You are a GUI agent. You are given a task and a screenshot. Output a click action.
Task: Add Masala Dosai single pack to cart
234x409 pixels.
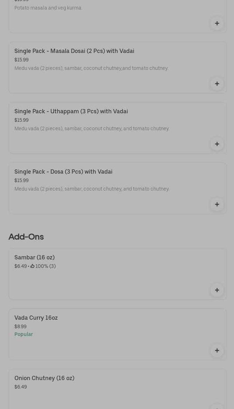[217, 84]
